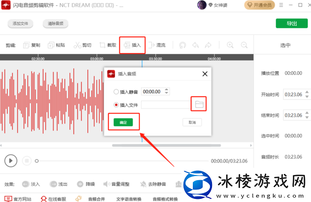Select the 插入静音 radio option
Screen dimensions: 311x202
coord(116,92)
